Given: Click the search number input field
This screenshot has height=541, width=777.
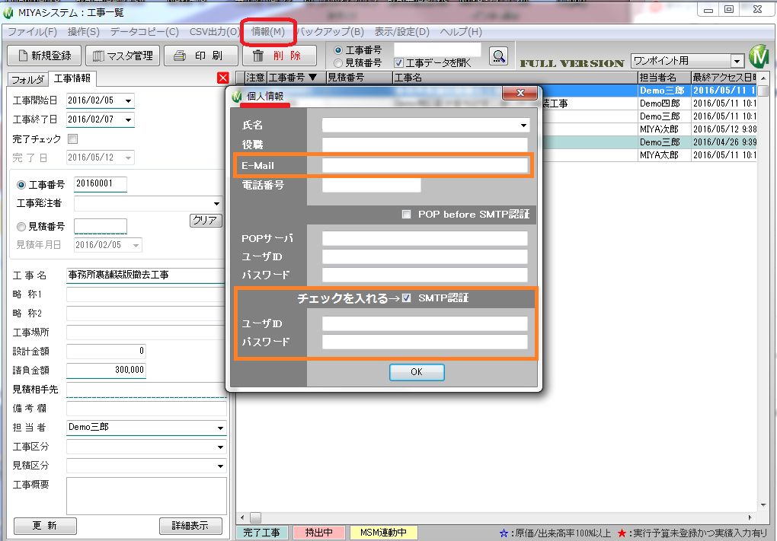Looking at the screenshot, I should click(x=437, y=50).
